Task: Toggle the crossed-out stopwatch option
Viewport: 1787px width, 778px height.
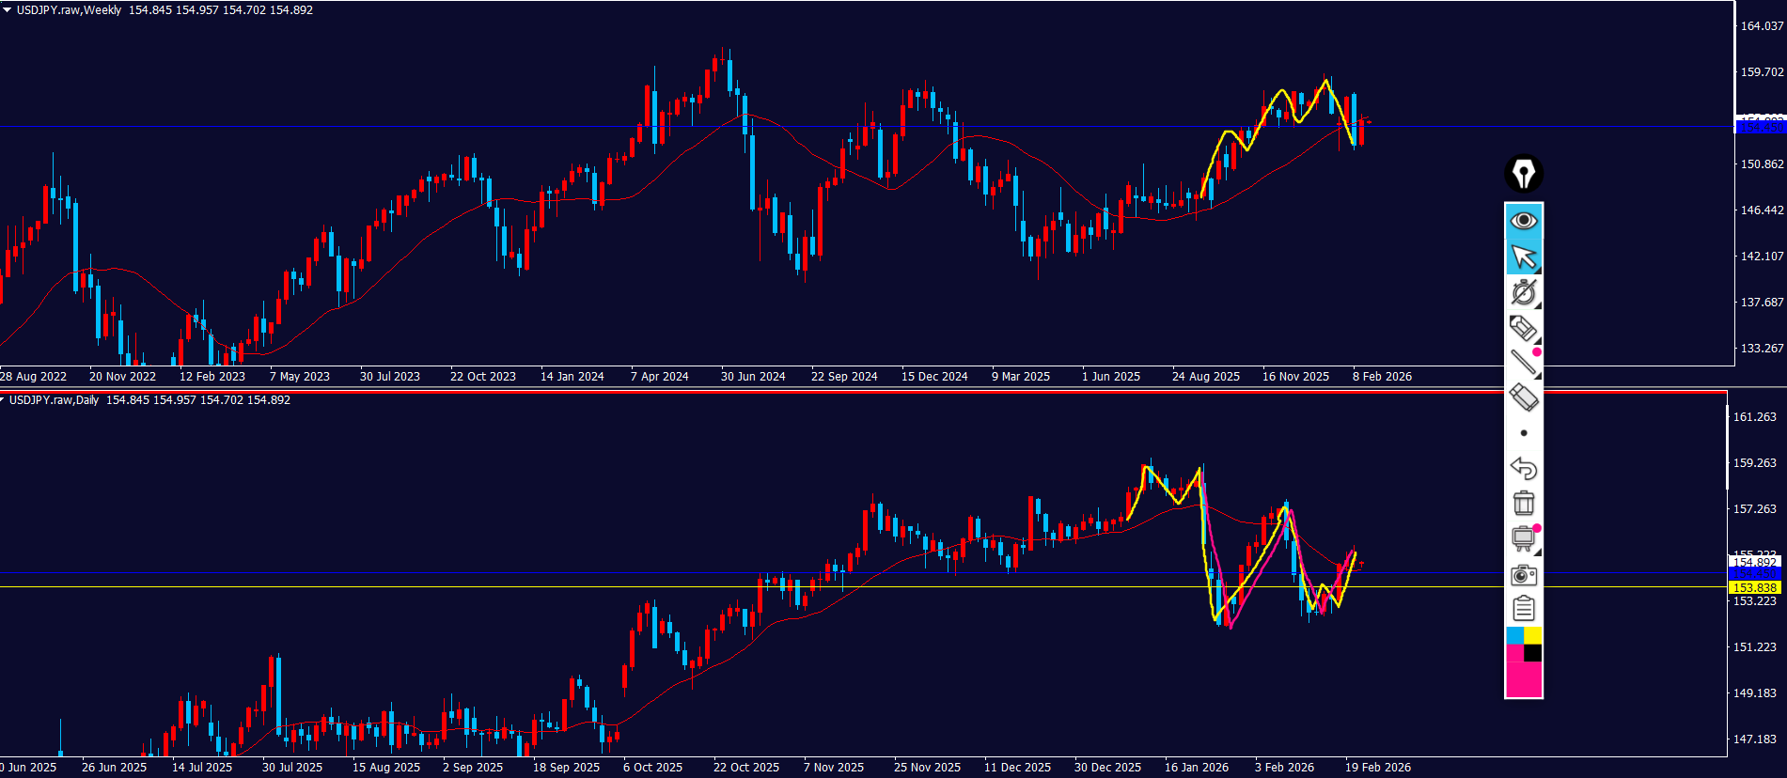Action: [x=1523, y=292]
